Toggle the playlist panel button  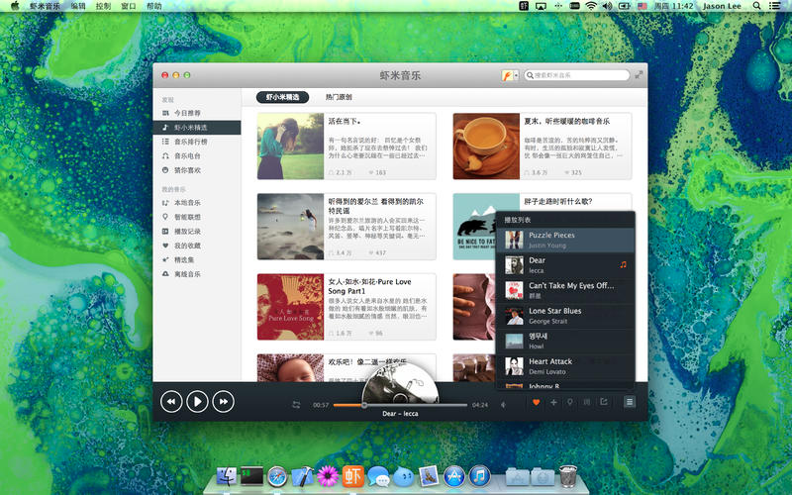click(x=630, y=402)
